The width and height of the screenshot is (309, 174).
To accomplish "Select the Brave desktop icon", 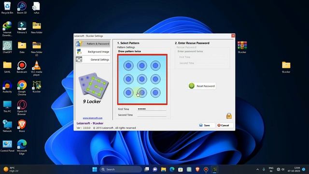I will (22, 126).
